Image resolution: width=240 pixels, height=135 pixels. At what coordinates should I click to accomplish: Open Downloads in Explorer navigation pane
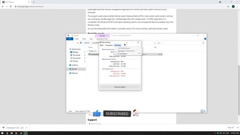pyautogui.click(x=76, y=55)
